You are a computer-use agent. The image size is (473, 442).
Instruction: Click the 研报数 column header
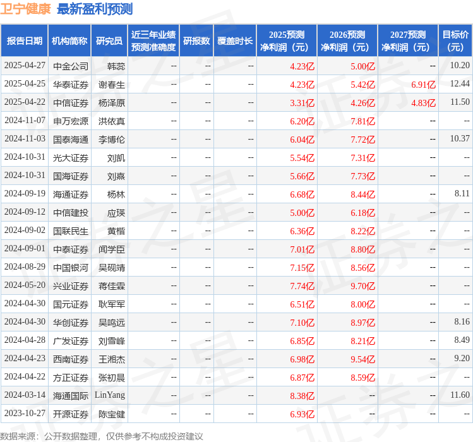196,41
